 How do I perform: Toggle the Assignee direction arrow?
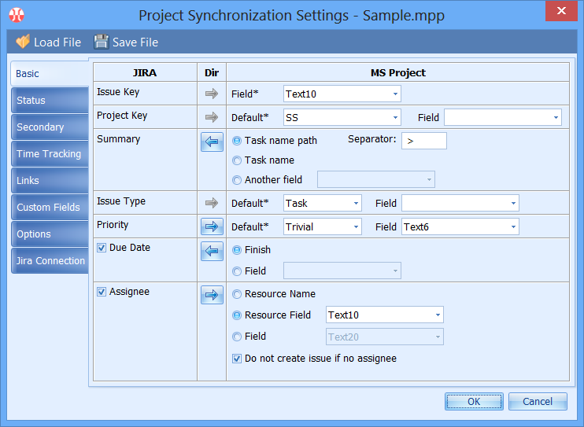pos(212,296)
